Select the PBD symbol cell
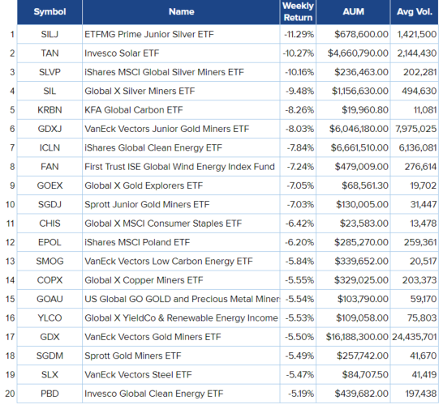443x409 pixels. (x=49, y=393)
